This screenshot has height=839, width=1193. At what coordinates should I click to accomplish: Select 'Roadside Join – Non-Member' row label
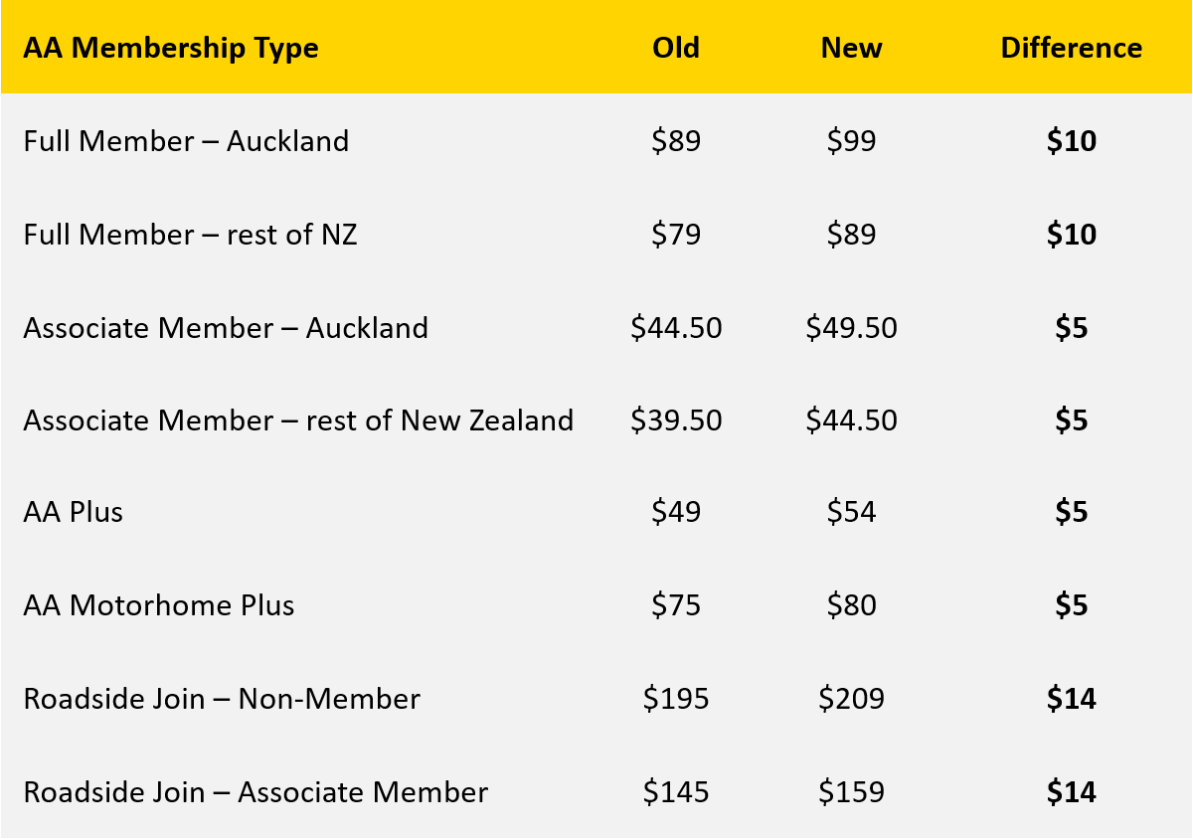point(222,699)
